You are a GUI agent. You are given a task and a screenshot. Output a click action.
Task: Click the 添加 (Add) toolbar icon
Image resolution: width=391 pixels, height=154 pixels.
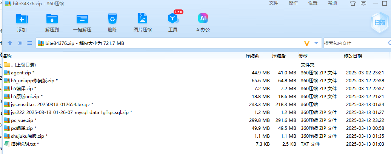pos(22,19)
